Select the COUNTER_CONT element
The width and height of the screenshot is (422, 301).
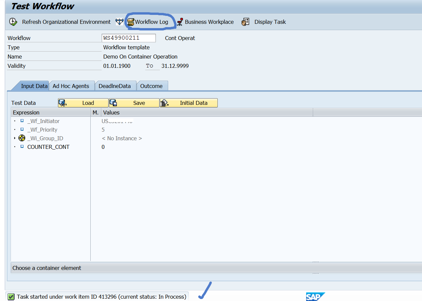(x=48, y=147)
